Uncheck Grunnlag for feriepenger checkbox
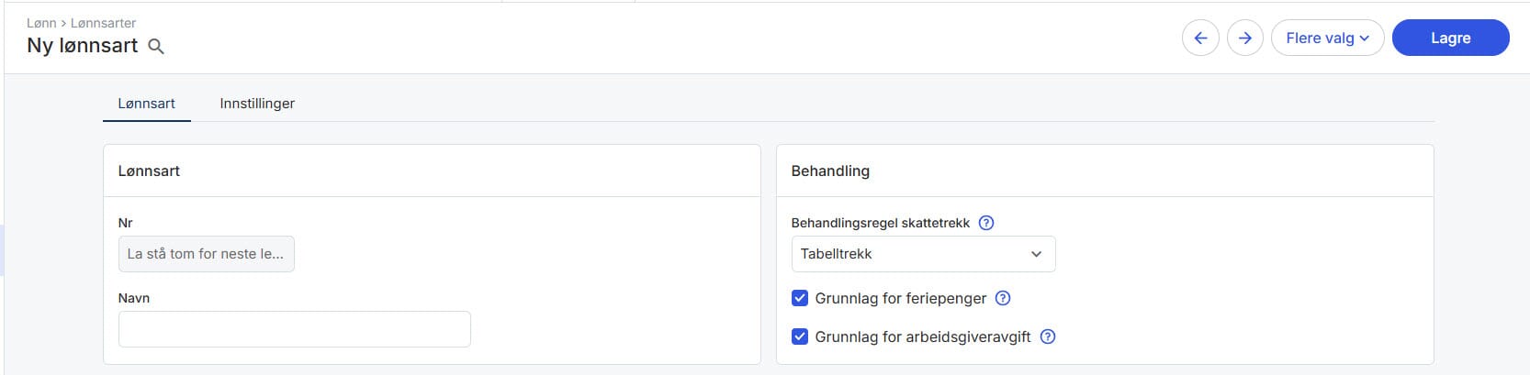1530x375 pixels. [800, 298]
